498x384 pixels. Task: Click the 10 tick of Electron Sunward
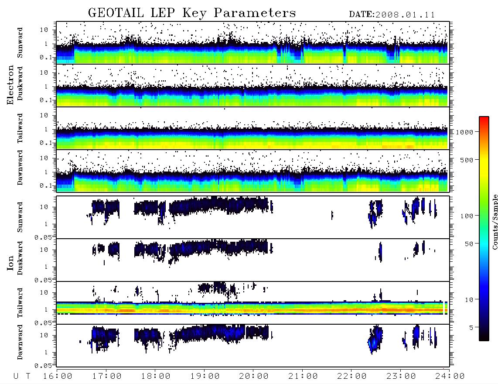tap(44, 30)
